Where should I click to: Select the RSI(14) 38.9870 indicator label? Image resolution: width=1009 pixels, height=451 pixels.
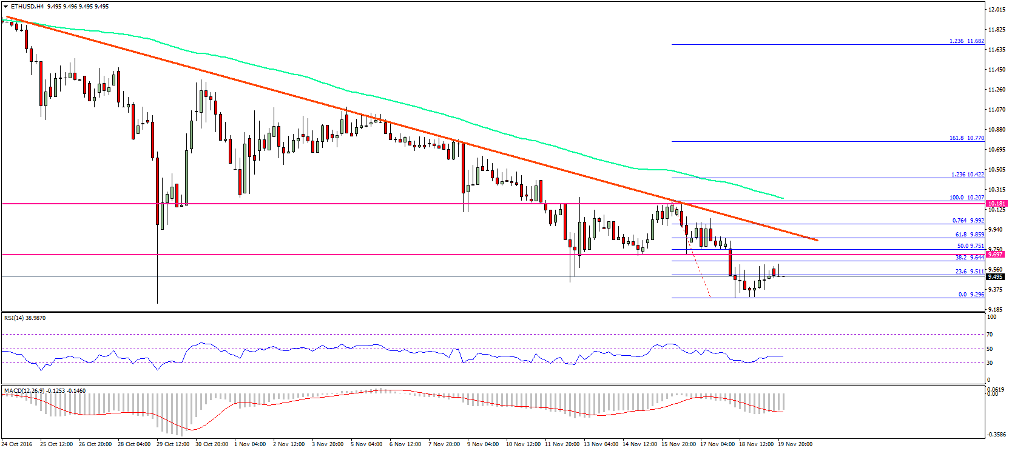pos(25,318)
